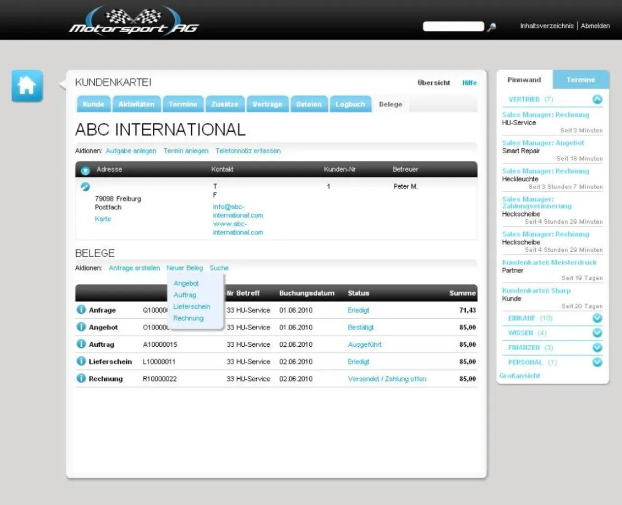Screen dimensions: 622x505
Task: Click the search magnifier icon in header
Action: click(491, 27)
